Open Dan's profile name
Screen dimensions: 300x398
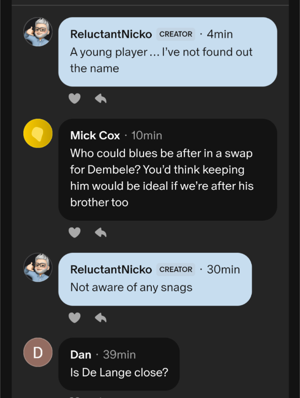coord(81,355)
